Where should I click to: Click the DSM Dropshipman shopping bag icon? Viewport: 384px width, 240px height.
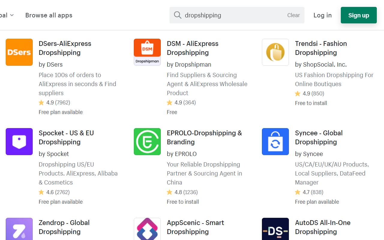coord(147,52)
